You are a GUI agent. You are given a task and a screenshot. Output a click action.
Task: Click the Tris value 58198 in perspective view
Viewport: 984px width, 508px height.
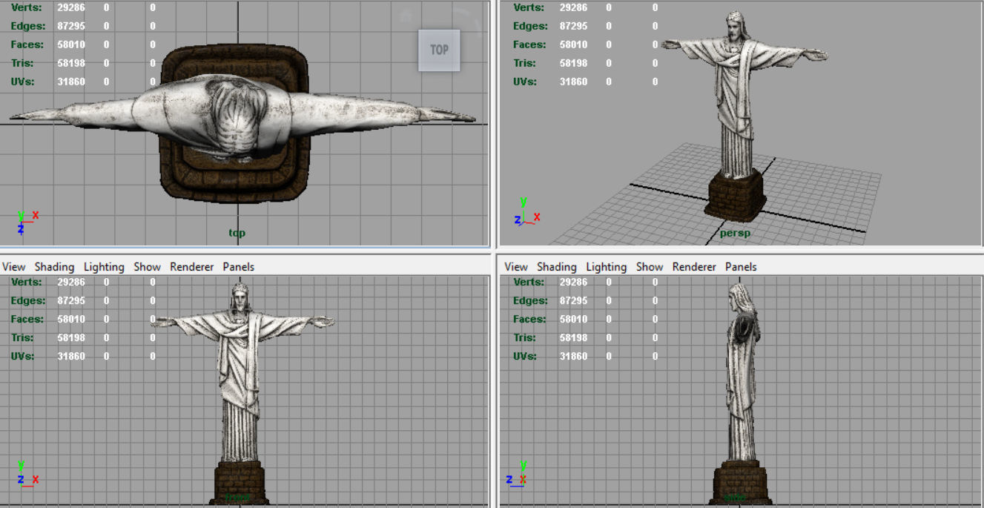click(573, 63)
